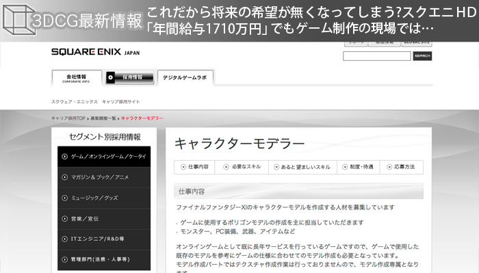Jump to 制度・待遇 section anchor
Screen dimensions: 479x273
[x=359, y=167]
